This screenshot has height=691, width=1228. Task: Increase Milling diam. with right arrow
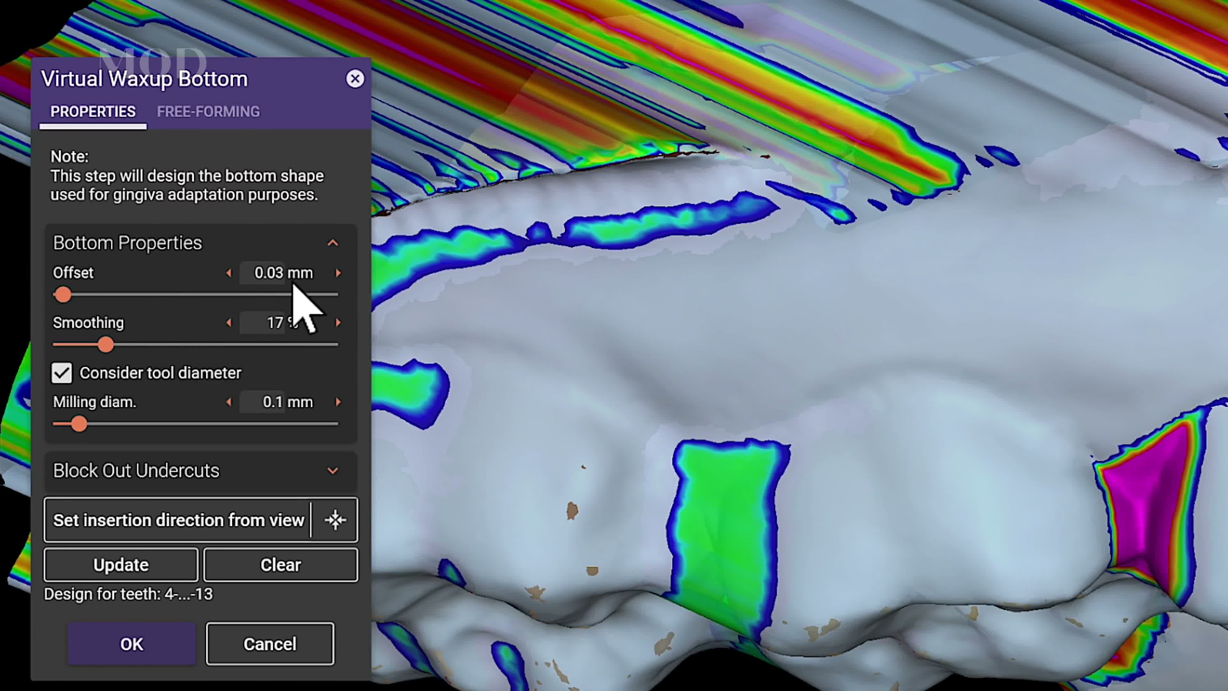tap(338, 402)
